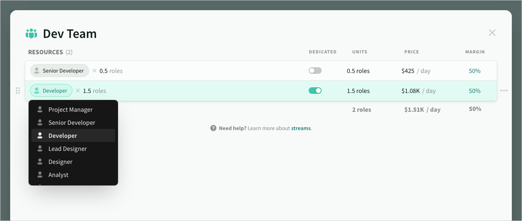Enable dedicated toggle for Senior Developer
Image resolution: width=522 pixels, height=221 pixels.
point(315,71)
